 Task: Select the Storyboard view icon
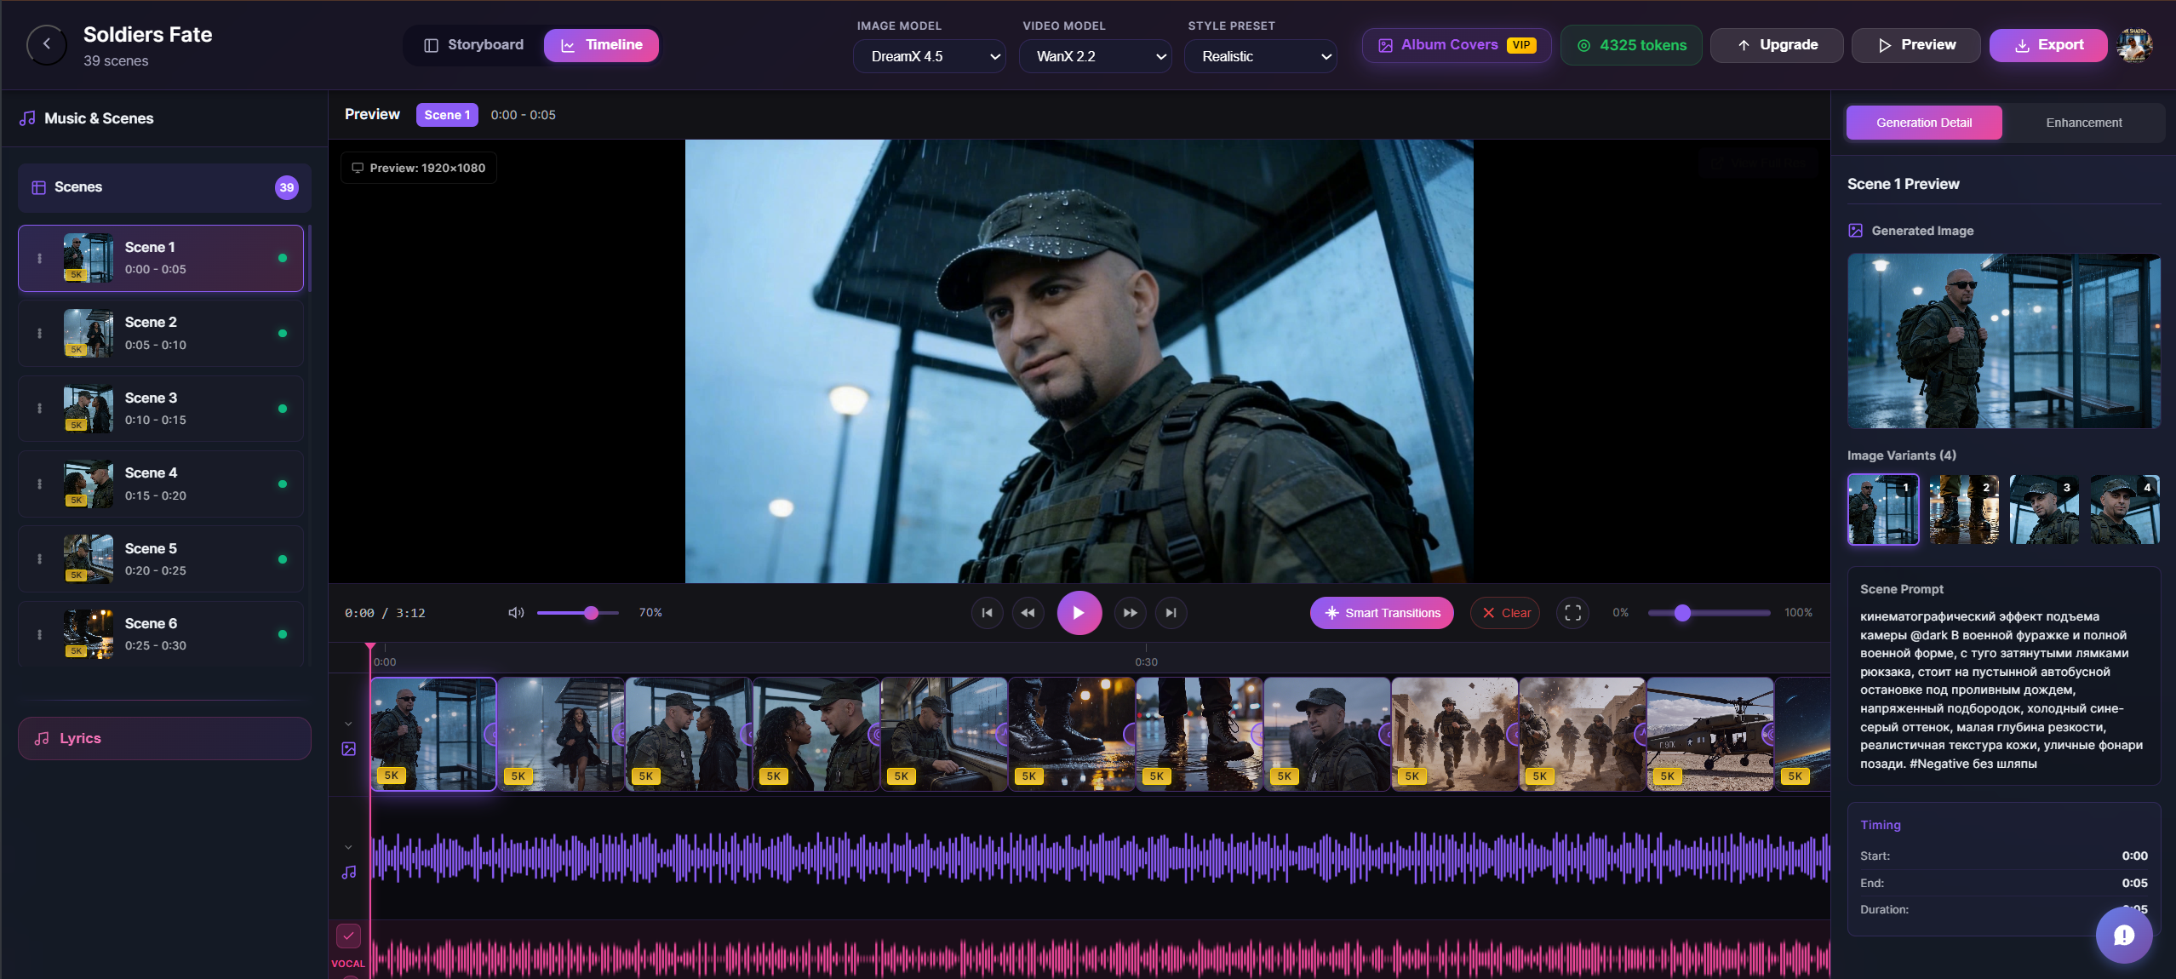point(432,44)
